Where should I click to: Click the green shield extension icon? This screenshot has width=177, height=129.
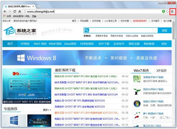coord(163,11)
